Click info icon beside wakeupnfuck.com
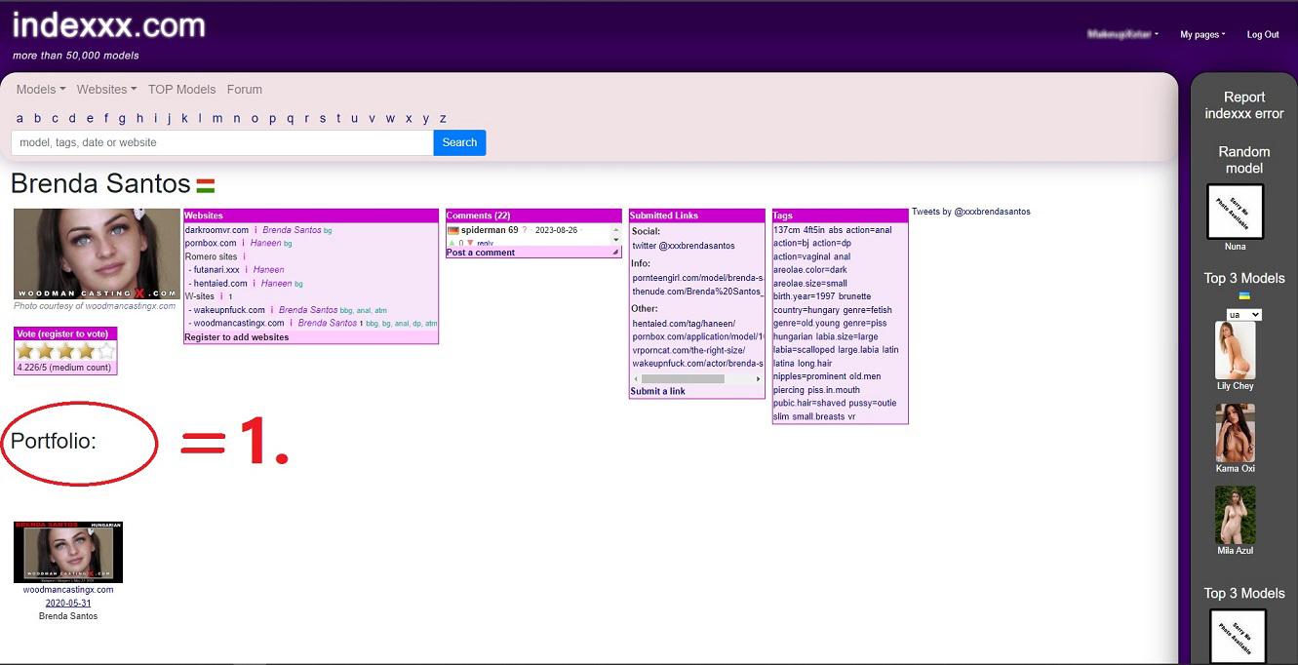This screenshot has height=665, width=1298. point(272,310)
